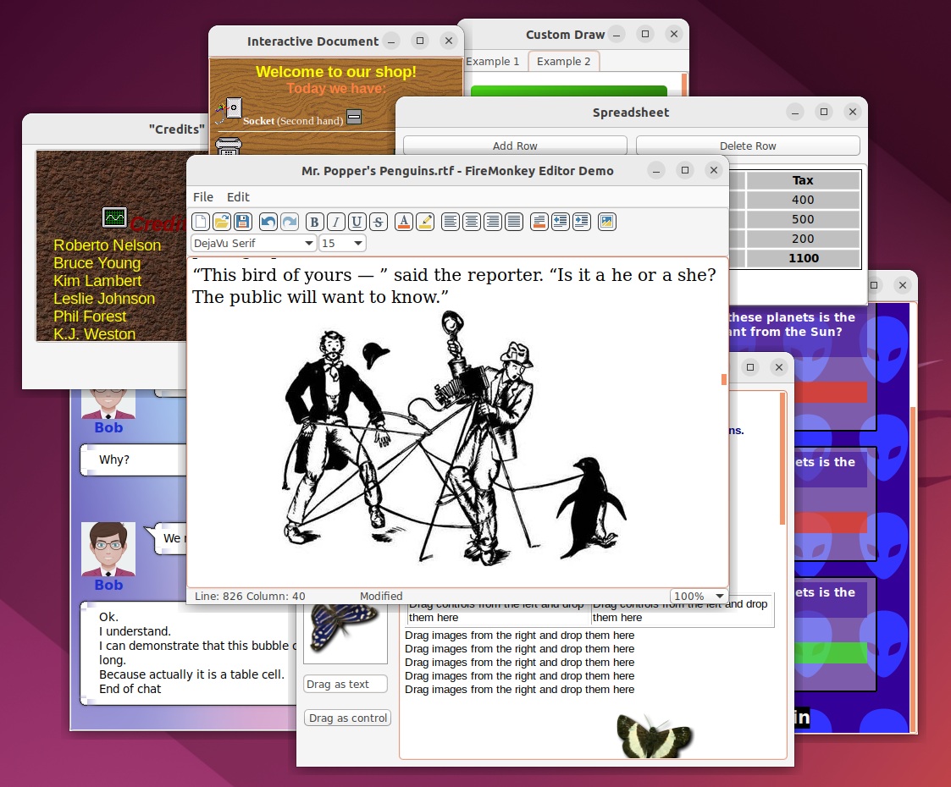Toggle underline formatting

(357, 222)
